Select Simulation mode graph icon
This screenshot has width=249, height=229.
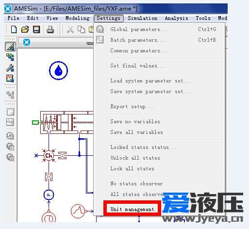(10, 79)
